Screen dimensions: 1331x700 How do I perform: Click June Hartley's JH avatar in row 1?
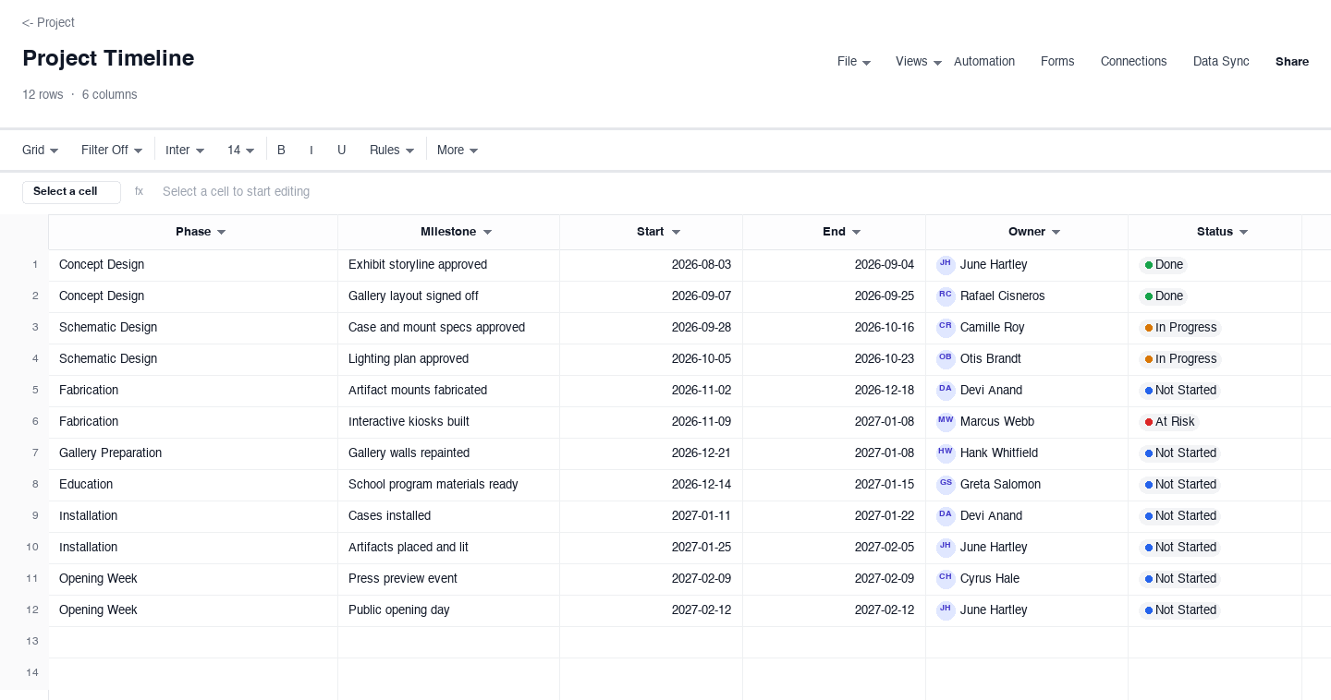[946, 265]
